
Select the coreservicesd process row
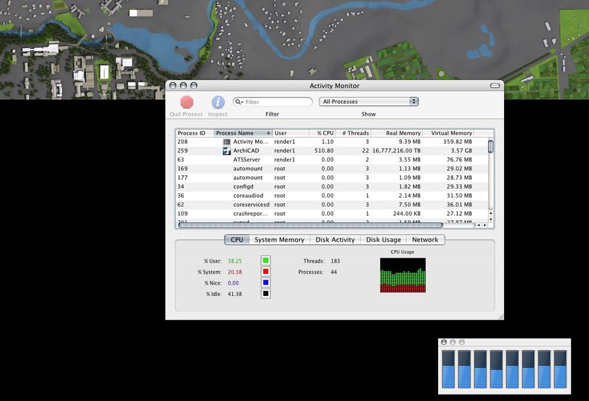(332, 205)
